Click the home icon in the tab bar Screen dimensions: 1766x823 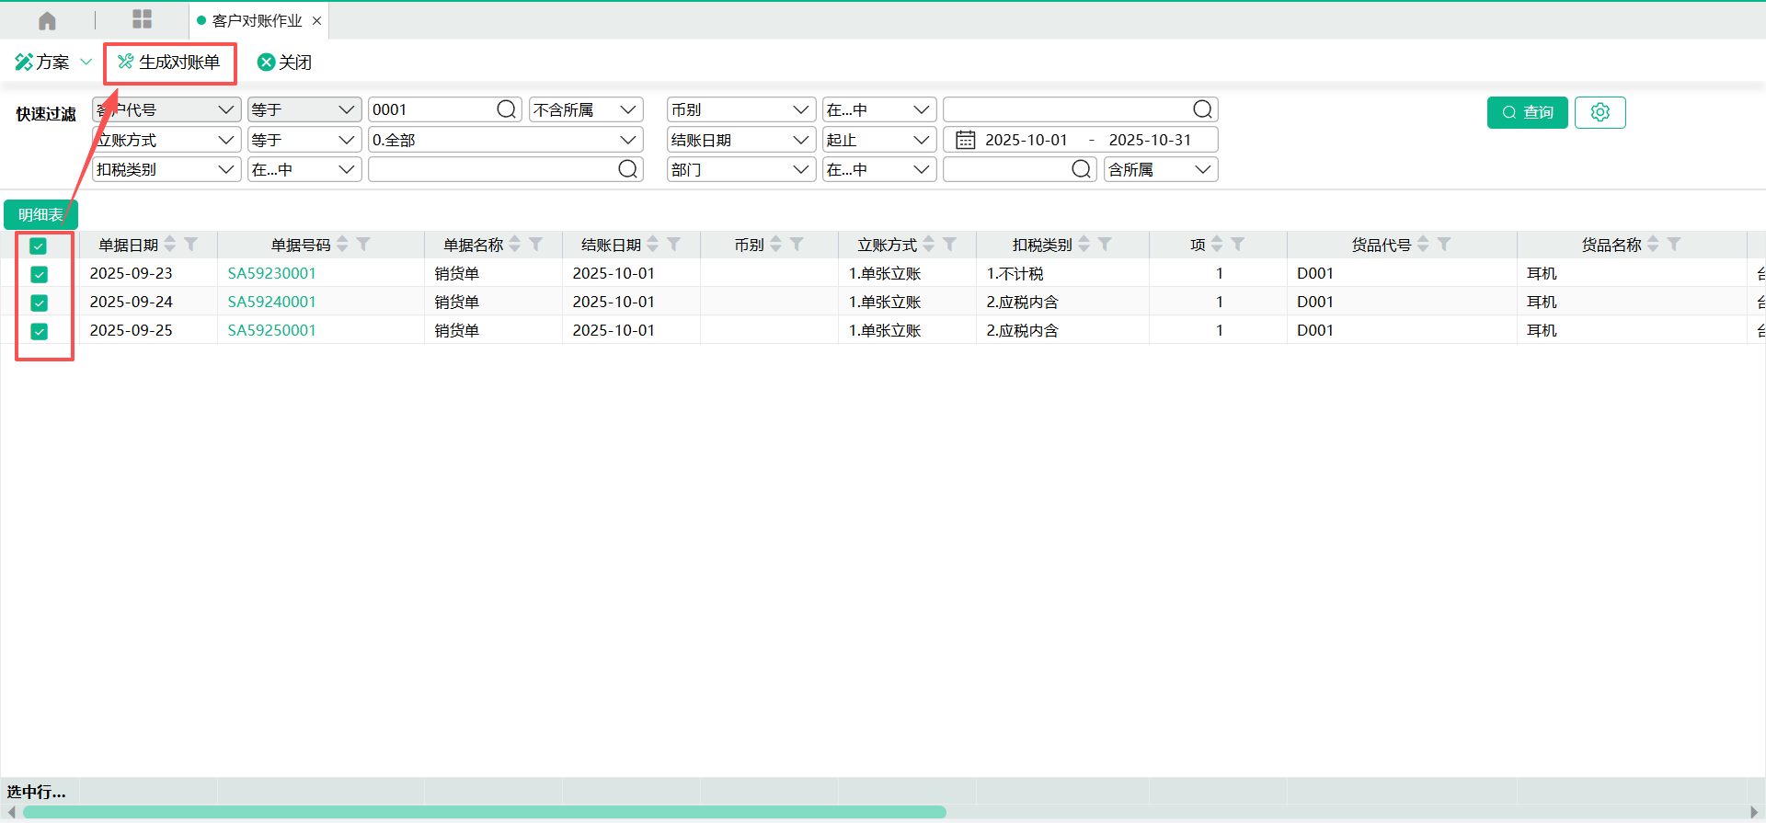pyautogui.click(x=47, y=20)
